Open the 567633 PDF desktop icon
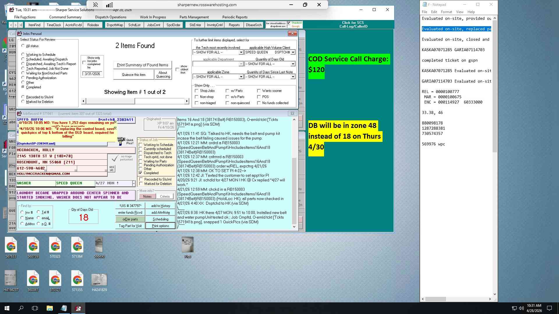Viewport: 559px width, 314px height. pyautogui.click(x=11, y=247)
